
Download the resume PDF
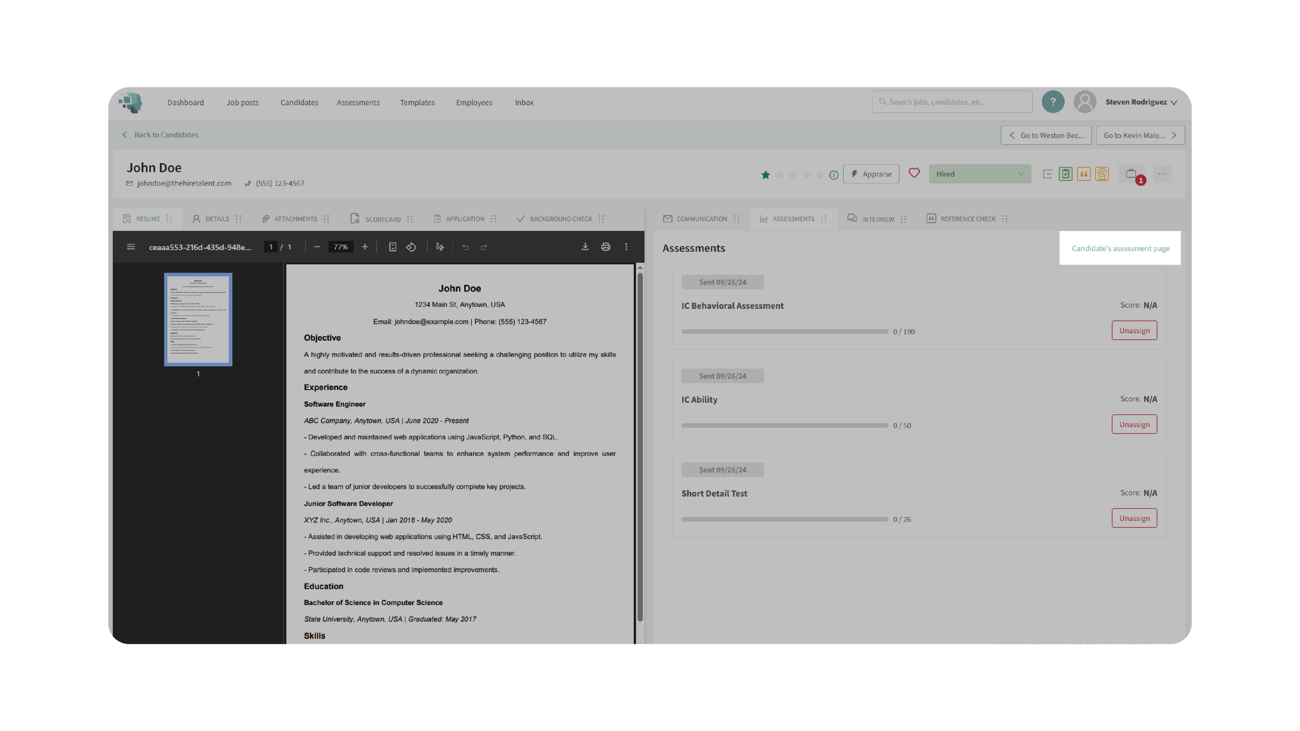point(585,246)
